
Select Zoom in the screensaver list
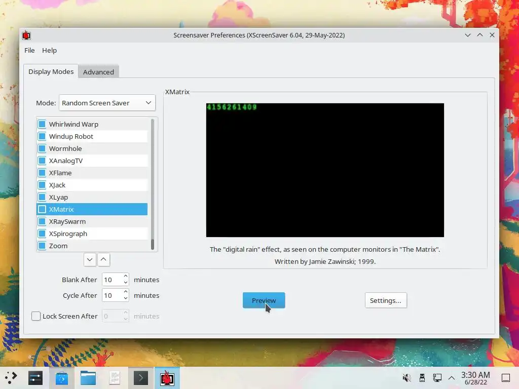92,246
